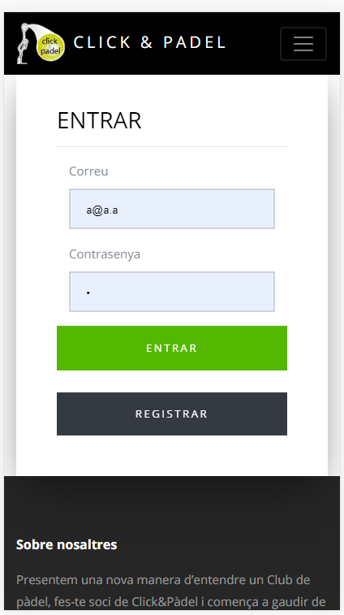Click the Sobre nosaltres footer heading
The image size is (344, 615).
pyautogui.click(x=67, y=545)
